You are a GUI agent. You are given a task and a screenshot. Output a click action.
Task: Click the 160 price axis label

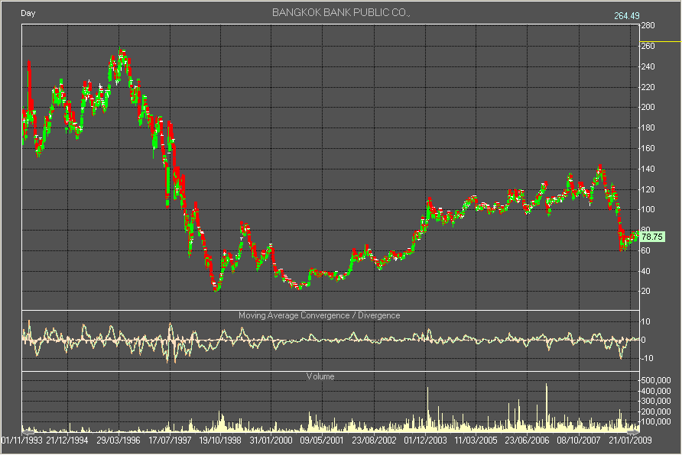click(x=648, y=148)
